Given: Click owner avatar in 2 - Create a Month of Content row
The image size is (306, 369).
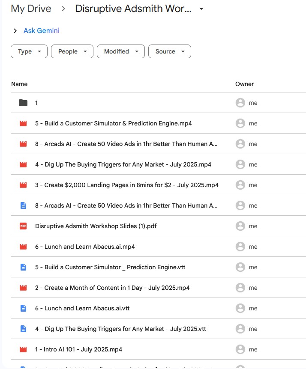Looking at the screenshot, I should [x=240, y=288].
